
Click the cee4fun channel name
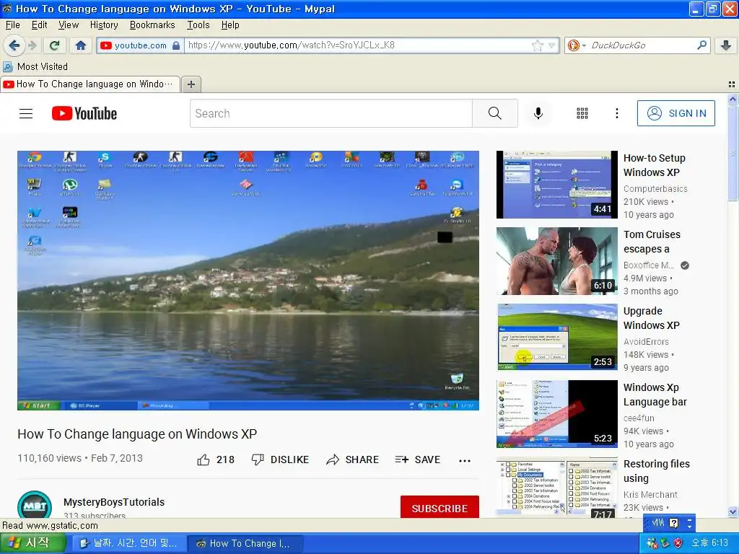click(639, 418)
